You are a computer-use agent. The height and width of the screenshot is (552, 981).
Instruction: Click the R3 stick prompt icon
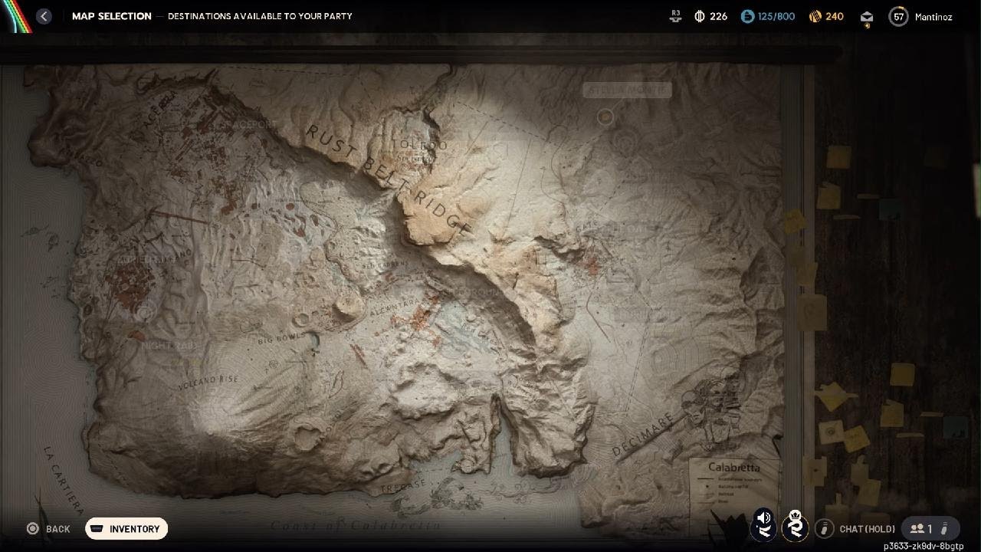pos(675,16)
